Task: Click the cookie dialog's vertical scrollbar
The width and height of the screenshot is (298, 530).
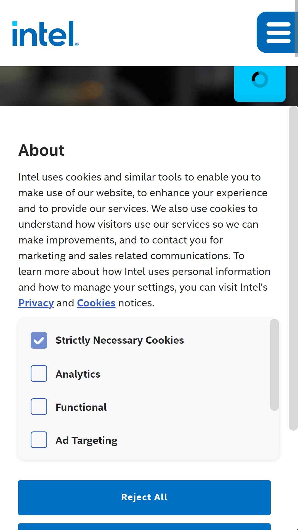Action: coord(293,268)
